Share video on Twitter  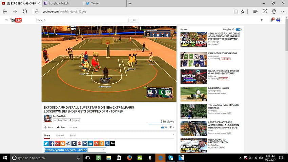pos(46,143)
